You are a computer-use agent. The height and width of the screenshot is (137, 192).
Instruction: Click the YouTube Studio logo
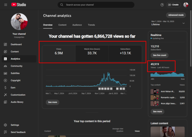click(x=19, y=5)
